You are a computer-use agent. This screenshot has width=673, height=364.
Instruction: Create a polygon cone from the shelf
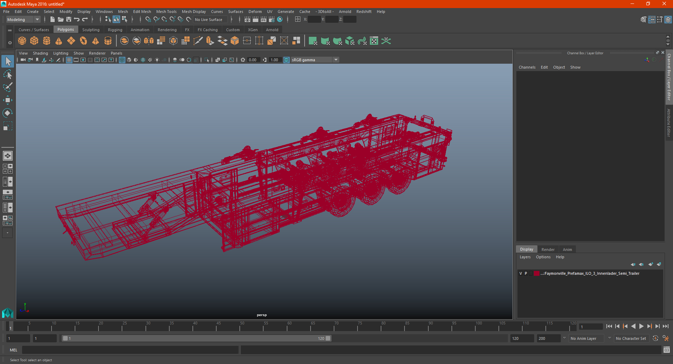tap(59, 41)
